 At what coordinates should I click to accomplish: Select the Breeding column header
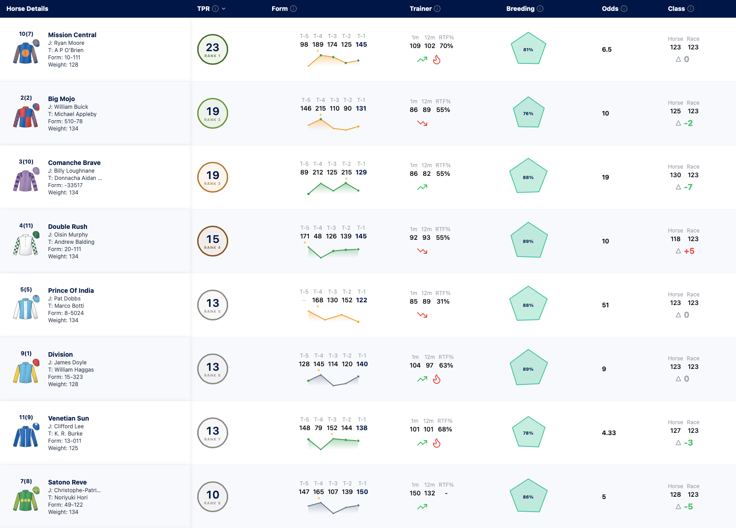tap(520, 9)
